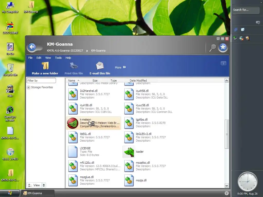
Task: Open the Edit menu
Action: click(x=39, y=58)
